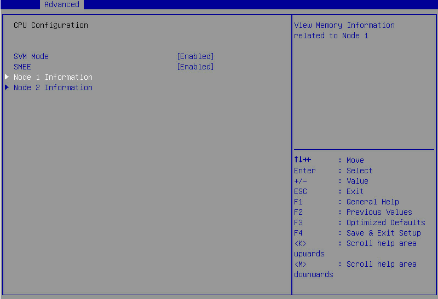Click the <M> scroll help downwards hint
Screen dimensions: 438x299
click(355, 269)
